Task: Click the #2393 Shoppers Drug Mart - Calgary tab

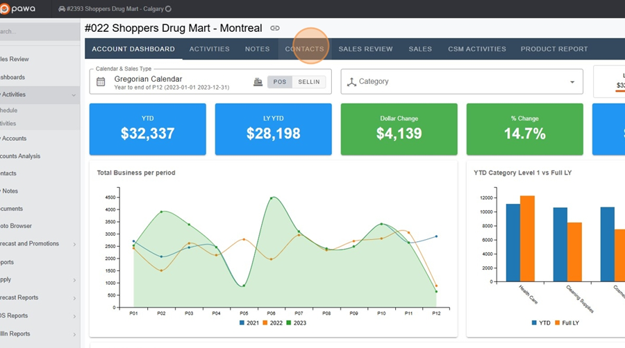Action: click(x=115, y=9)
